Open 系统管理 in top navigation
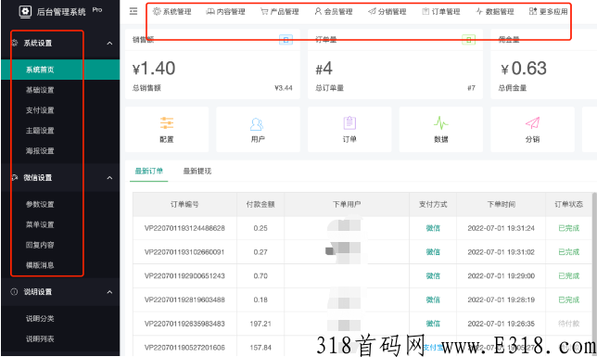 [x=172, y=12]
